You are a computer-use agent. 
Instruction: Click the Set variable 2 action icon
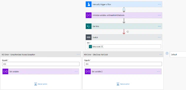click(88, 72)
